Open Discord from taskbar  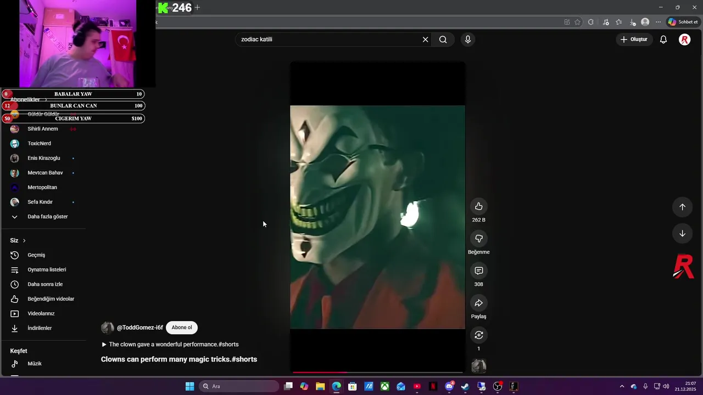449,386
